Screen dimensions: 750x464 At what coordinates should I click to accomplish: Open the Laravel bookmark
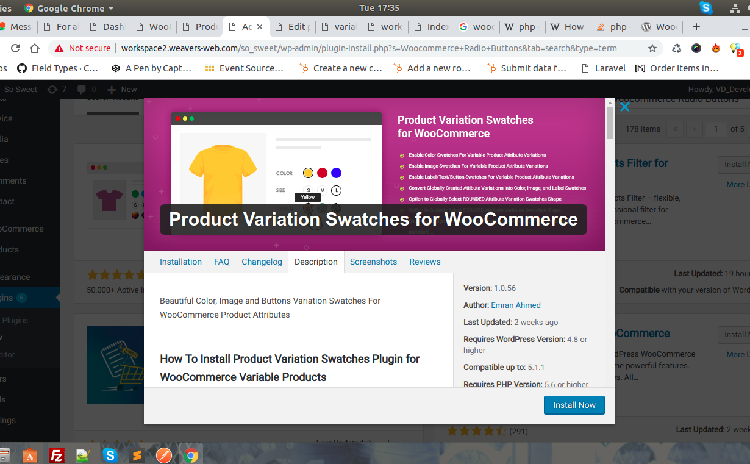point(604,68)
